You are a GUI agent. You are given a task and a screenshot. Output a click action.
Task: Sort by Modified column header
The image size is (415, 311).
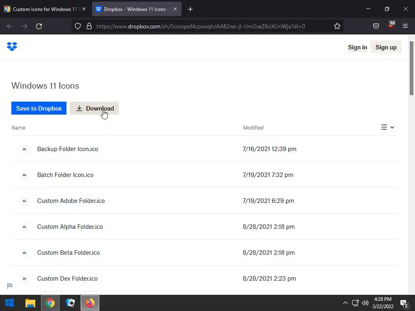pos(253,128)
